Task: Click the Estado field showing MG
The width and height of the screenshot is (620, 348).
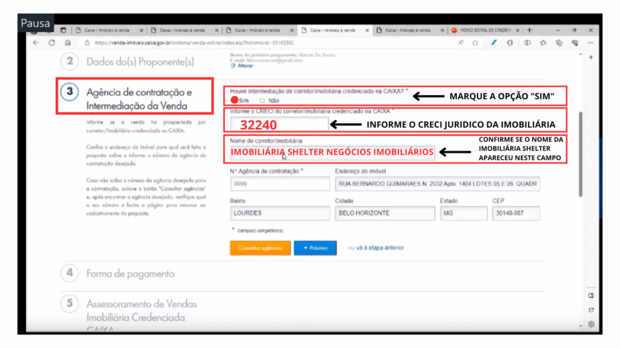Action: 463,213
